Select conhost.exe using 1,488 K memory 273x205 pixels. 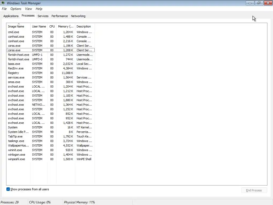click(x=51, y=37)
